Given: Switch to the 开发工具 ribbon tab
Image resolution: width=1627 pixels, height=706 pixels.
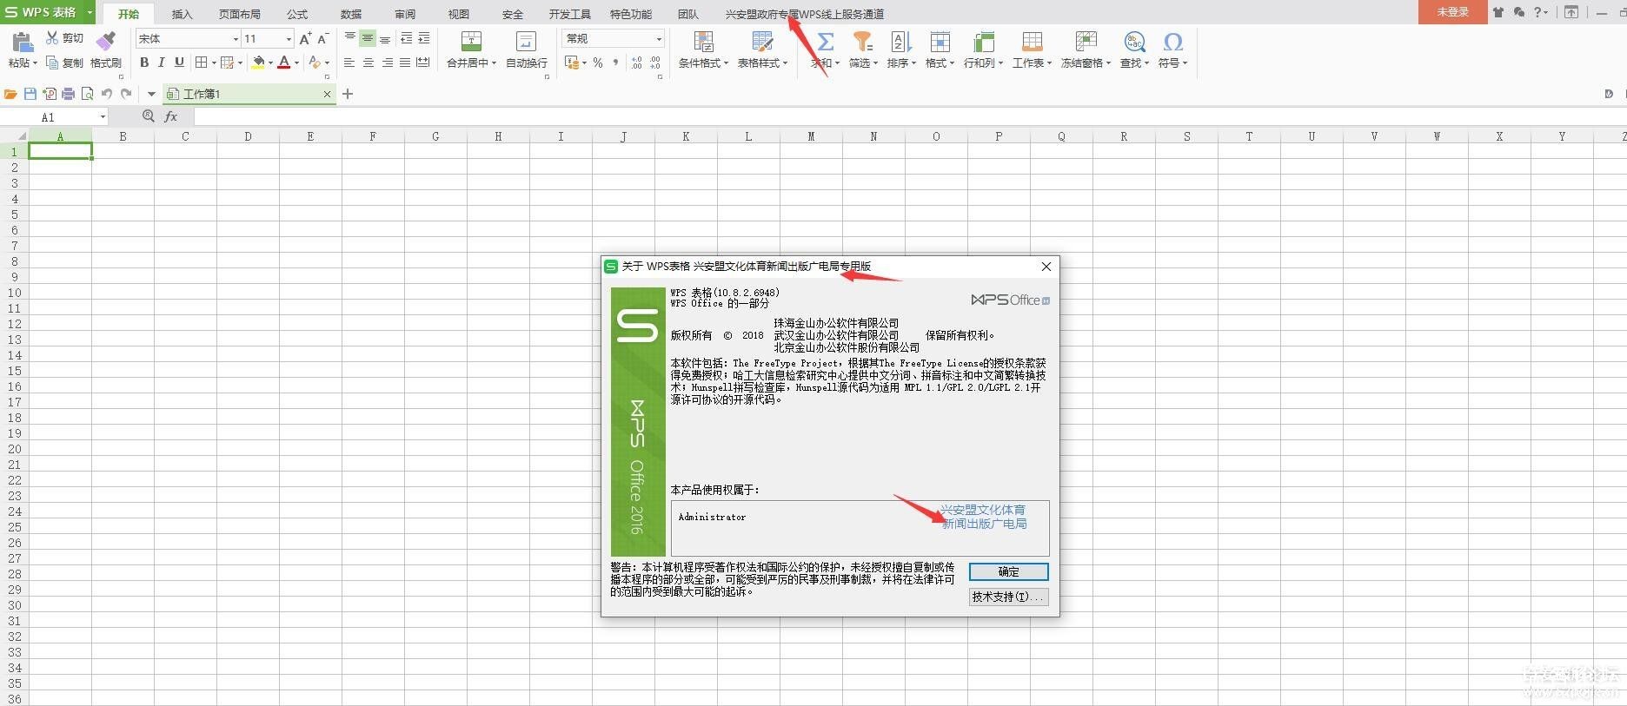Looking at the screenshot, I should [569, 14].
